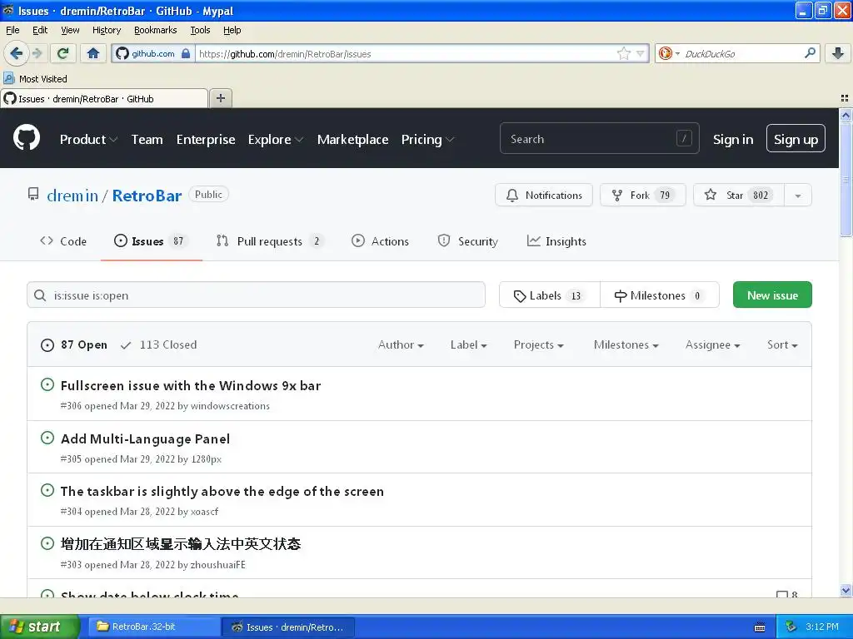Click the browser Back arrow button
This screenshot has width=853, height=639.
[x=16, y=53]
